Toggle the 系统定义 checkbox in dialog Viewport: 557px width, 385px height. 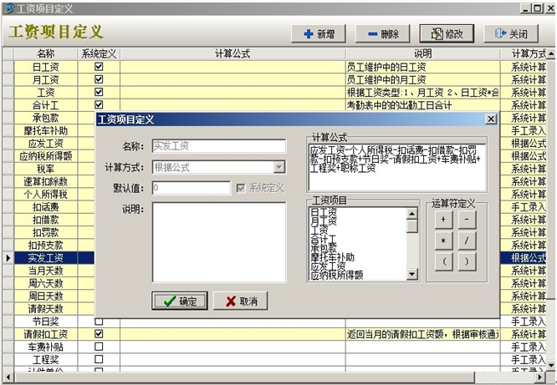coord(241,188)
